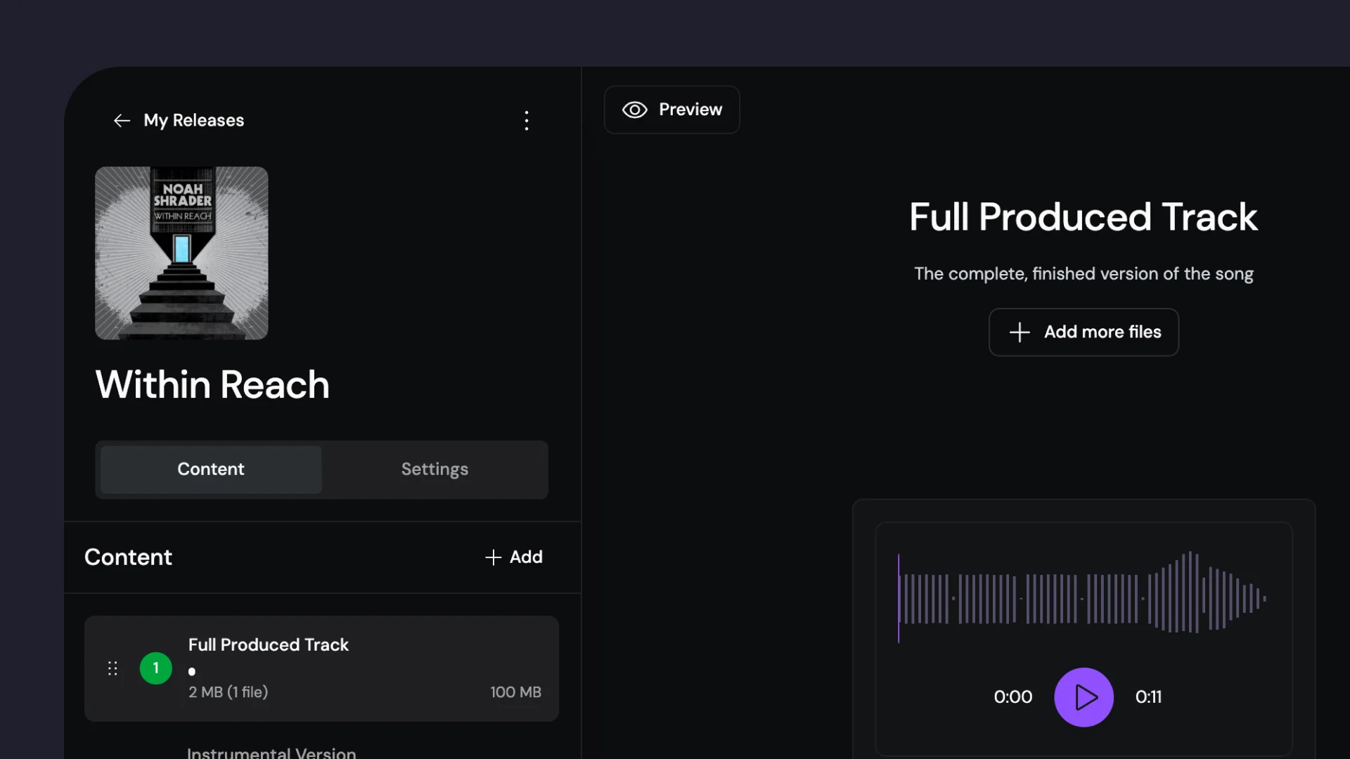Select the Content tab
This screenshot has height=759, width=1350.
tap(211, 469)
